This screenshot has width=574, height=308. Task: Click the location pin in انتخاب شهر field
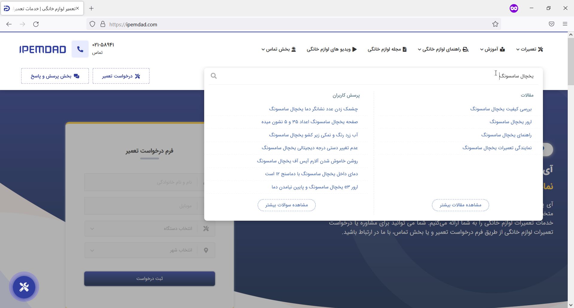pyautogui.click(x=206, y=250)
